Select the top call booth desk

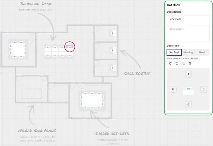(x=113, y=33)
